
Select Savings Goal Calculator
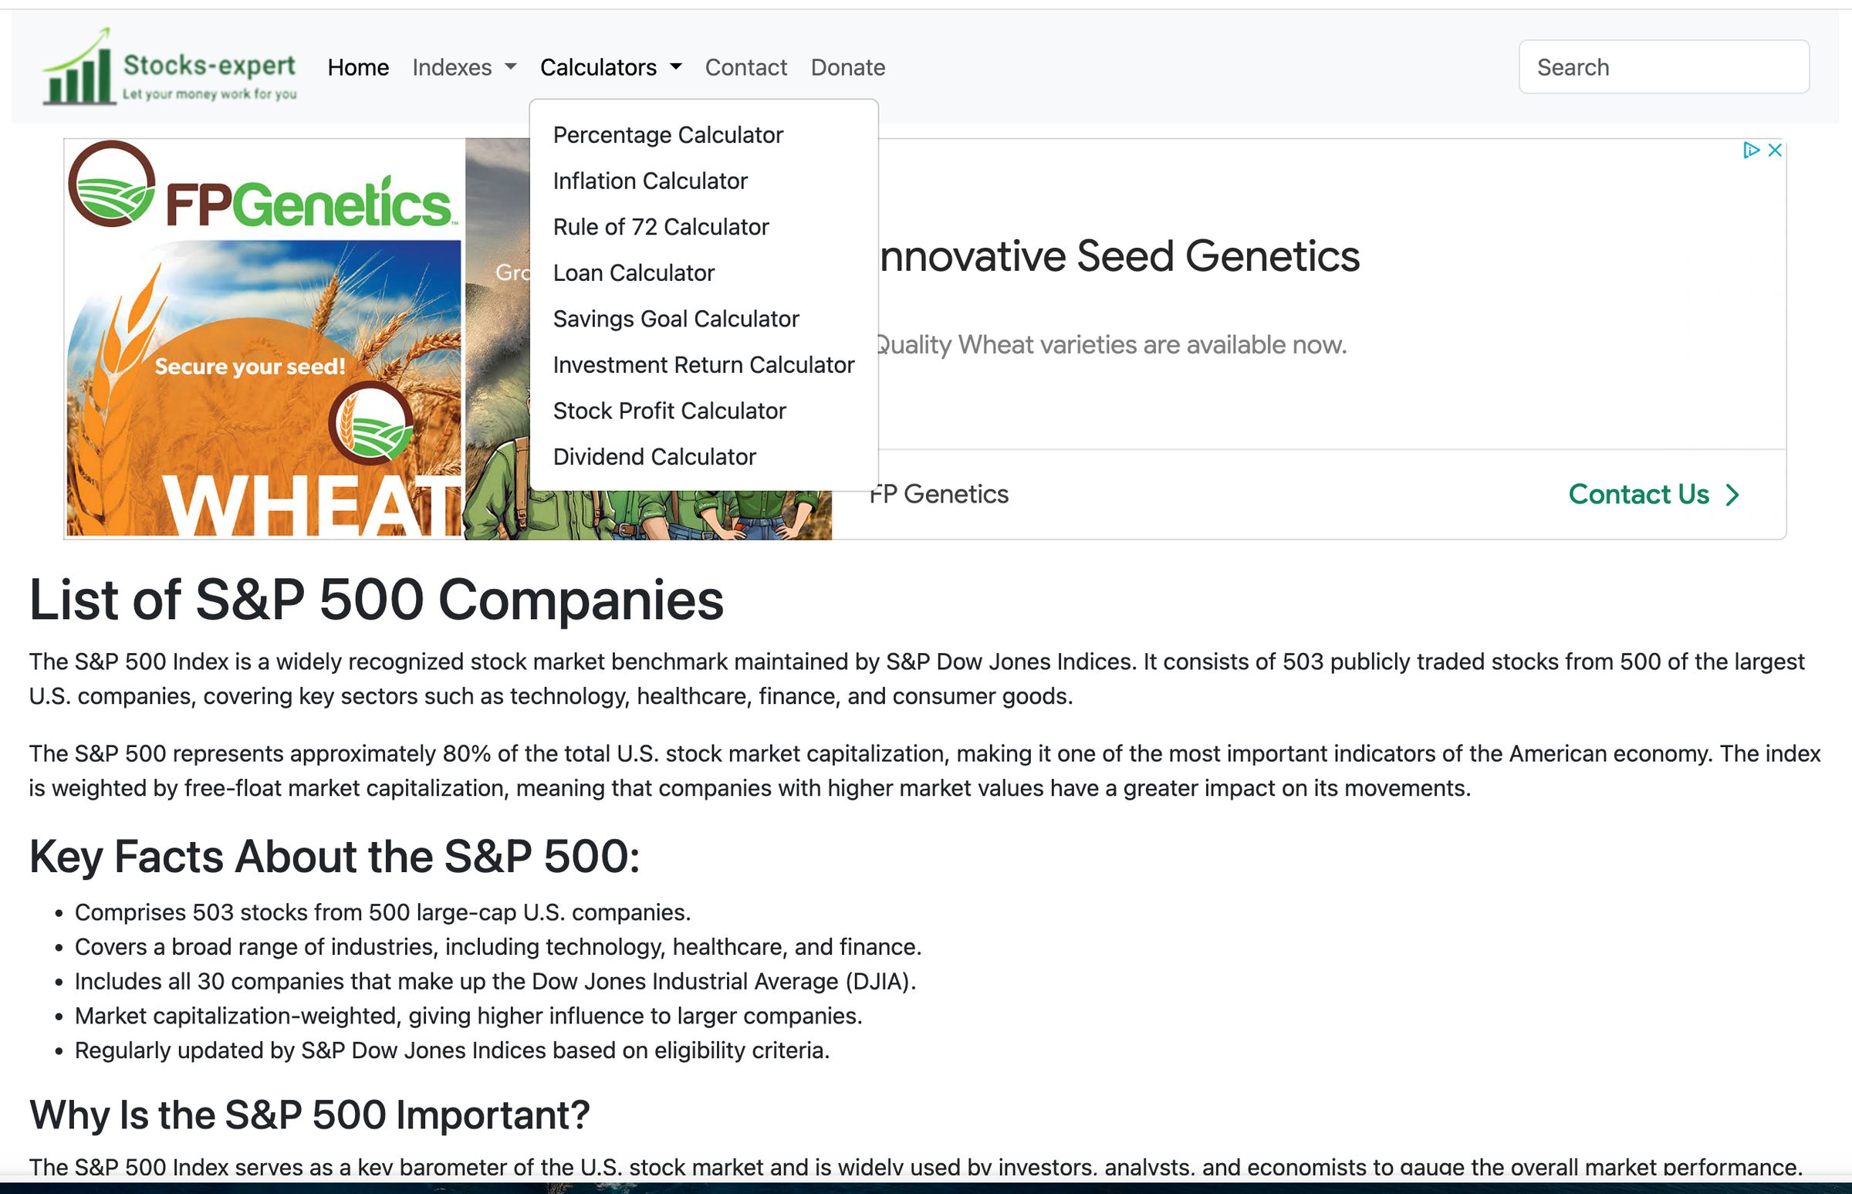(675, 319)
